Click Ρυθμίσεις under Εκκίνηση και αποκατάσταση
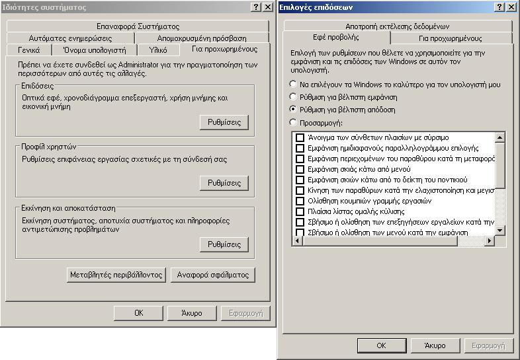 [x=224, y=244]
